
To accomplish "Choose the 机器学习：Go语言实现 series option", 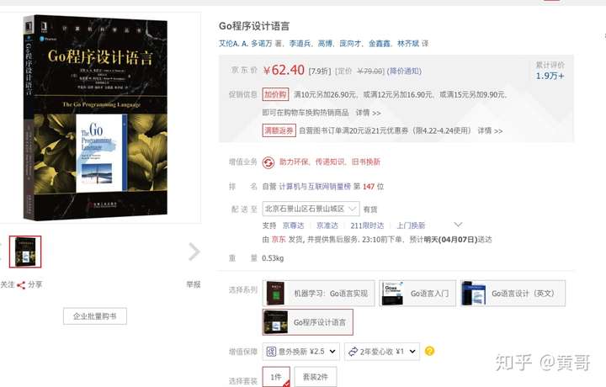I will coord(318,294).
